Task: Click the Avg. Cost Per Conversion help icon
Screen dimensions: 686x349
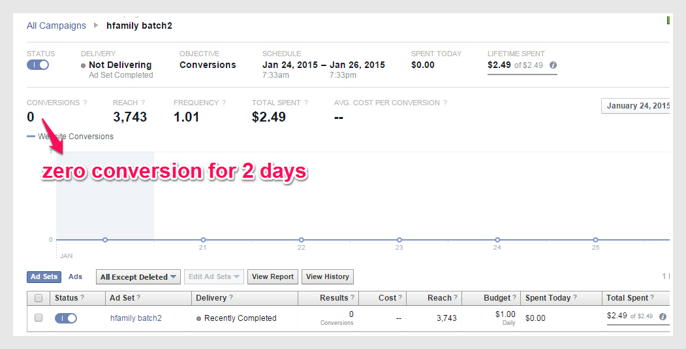Action: [445, 103]
